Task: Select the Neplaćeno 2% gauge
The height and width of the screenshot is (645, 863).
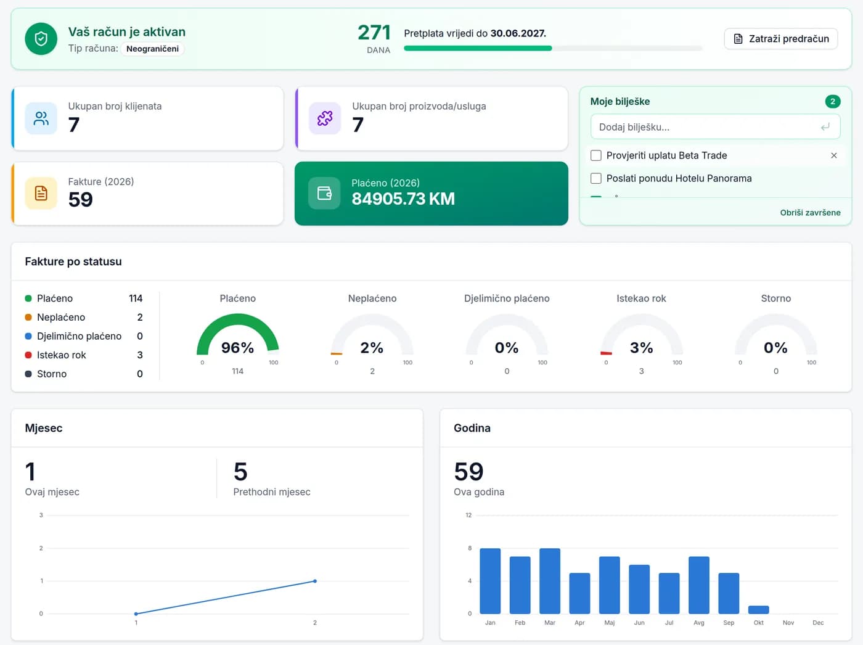Action: click(x=372, y=335)
